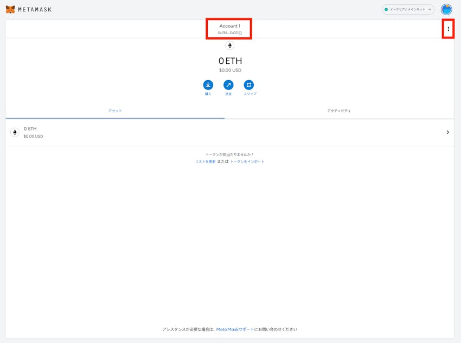Click the copy icon beside address 0x786
The width and height of the screenshot is (461, 343).
coord(240,33)
